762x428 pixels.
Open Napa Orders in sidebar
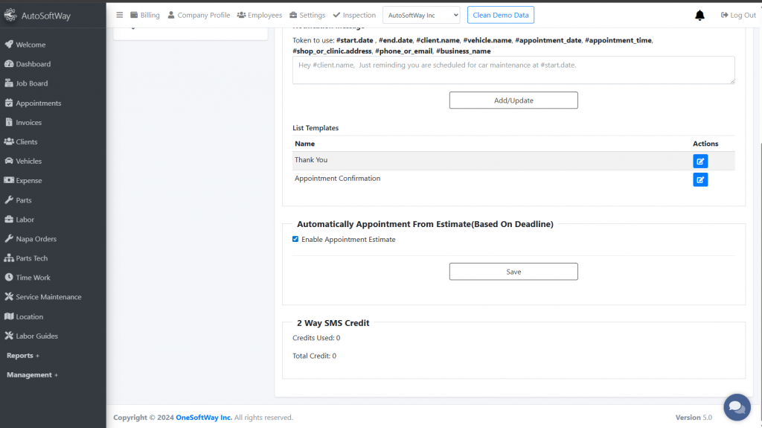coord(36,239)
